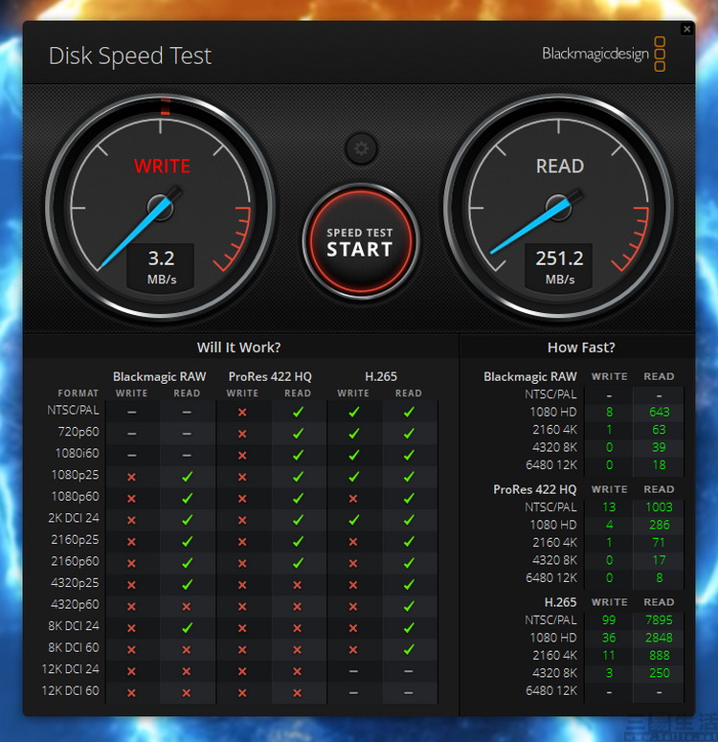The height and width of the screenshot is (742, 718).
Task: Click the 4320p60 format row label
Action: 76,604
